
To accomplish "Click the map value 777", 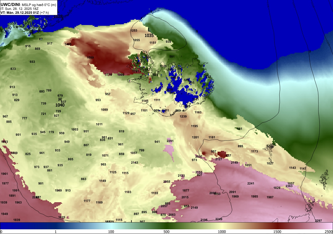I will click(x=24, y=118).
